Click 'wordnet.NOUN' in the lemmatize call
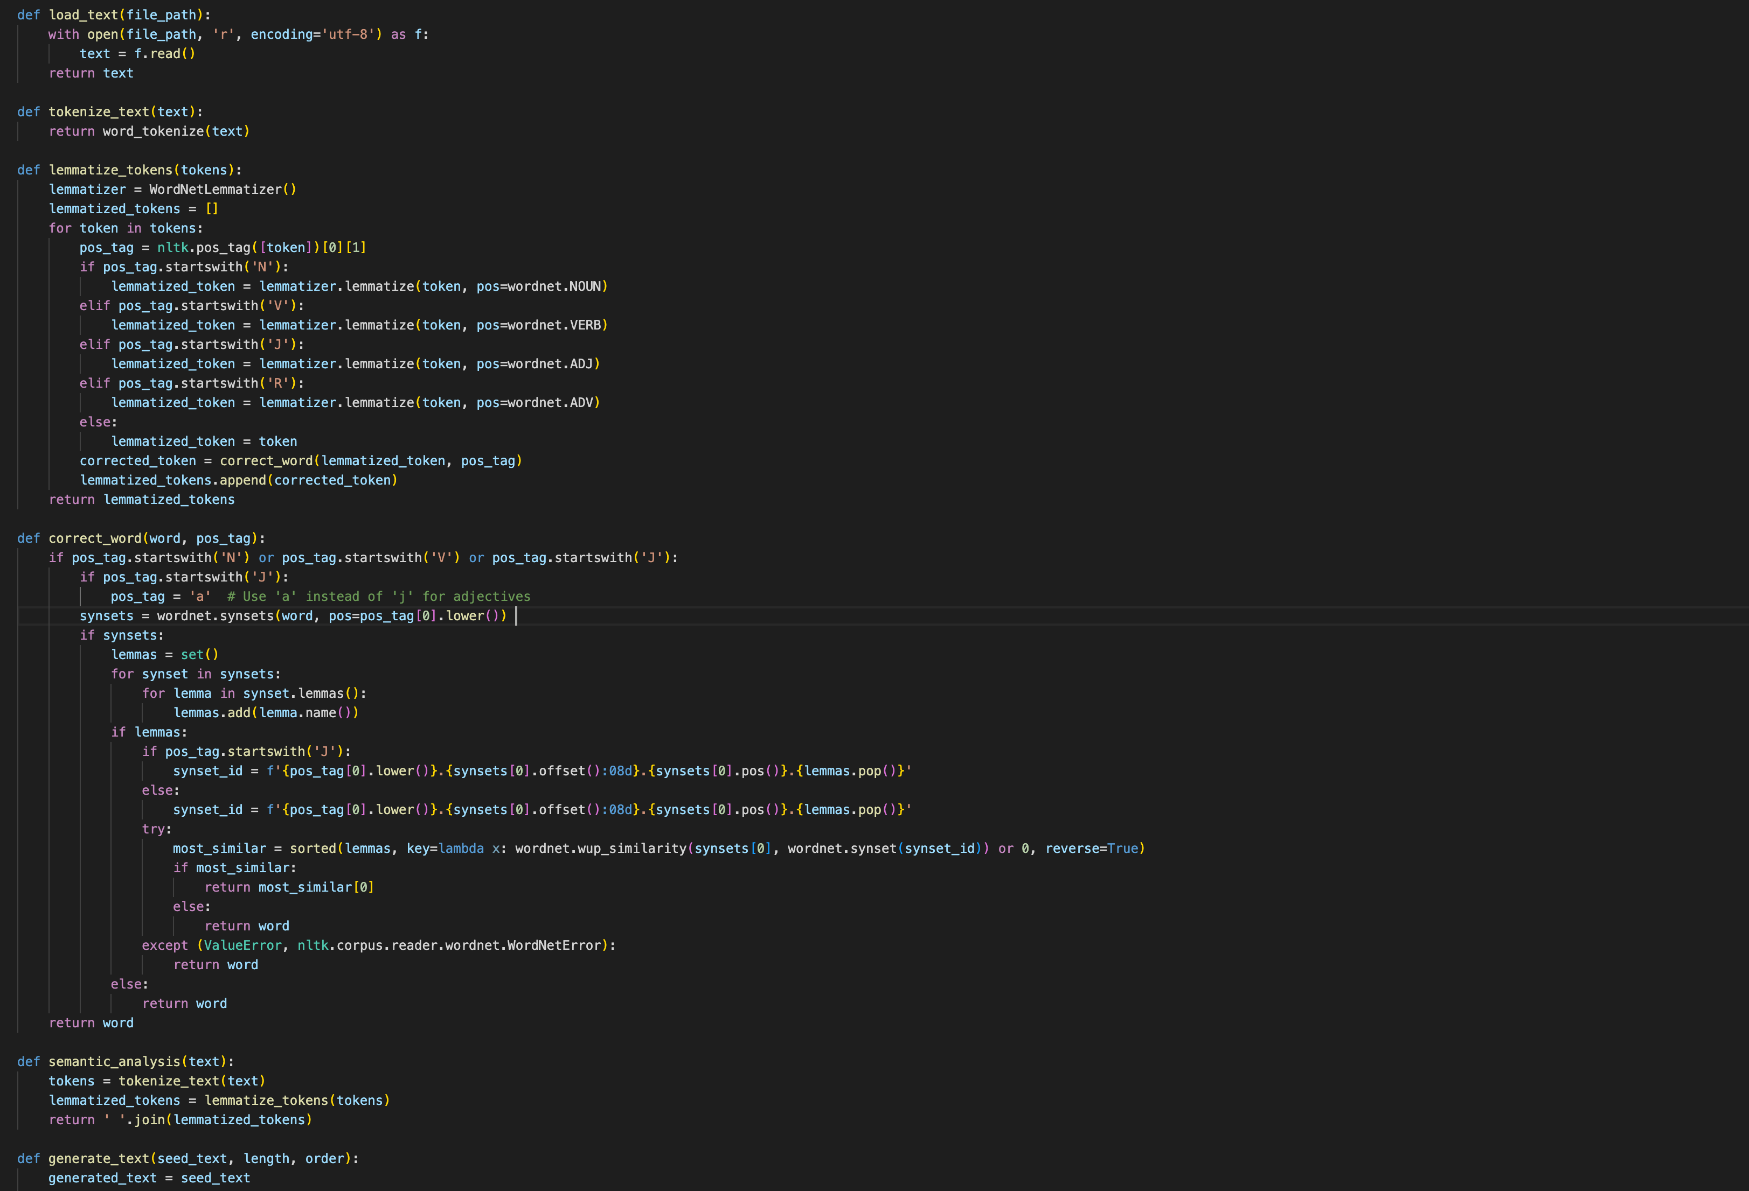 [554, 286]
